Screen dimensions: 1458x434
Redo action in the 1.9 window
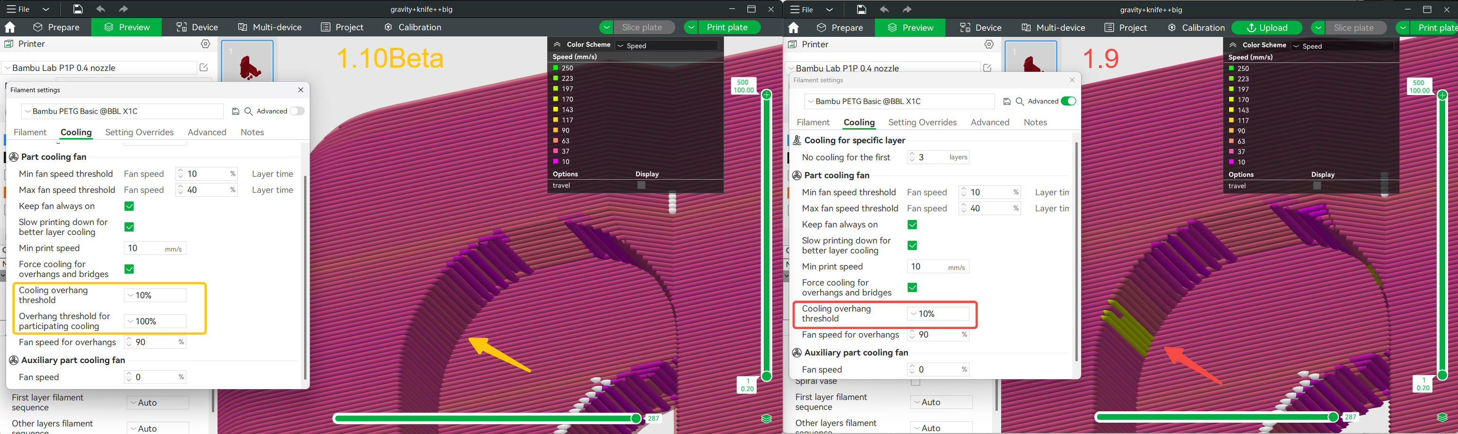pyautogui.click(x=907, y=9)
